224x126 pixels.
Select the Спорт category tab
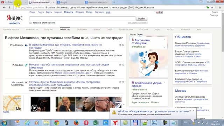tap(110, 29)
